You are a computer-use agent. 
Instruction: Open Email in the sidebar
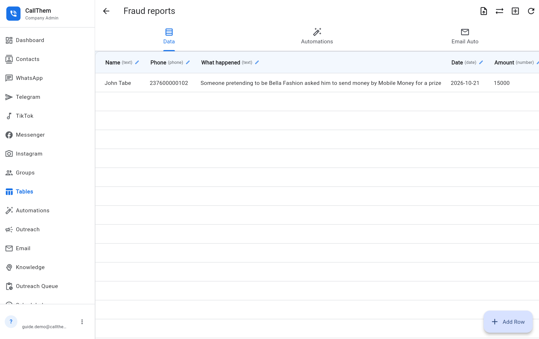click(47, 248)
